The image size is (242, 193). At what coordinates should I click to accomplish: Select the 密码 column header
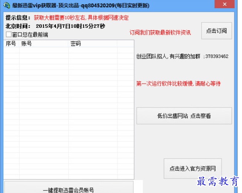pos(93,44)
